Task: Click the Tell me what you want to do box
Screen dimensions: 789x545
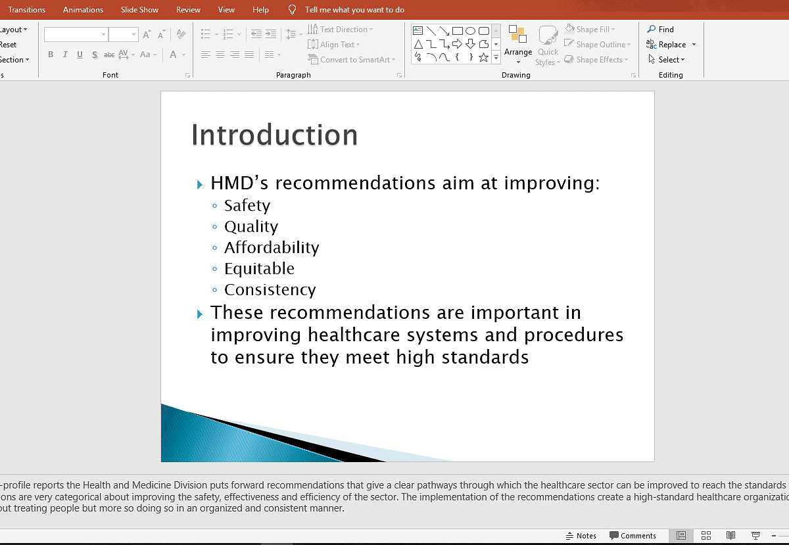Action: click(355, 10)
